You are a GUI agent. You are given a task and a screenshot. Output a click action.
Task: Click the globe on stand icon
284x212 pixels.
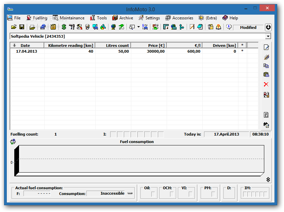coord(113,27)
